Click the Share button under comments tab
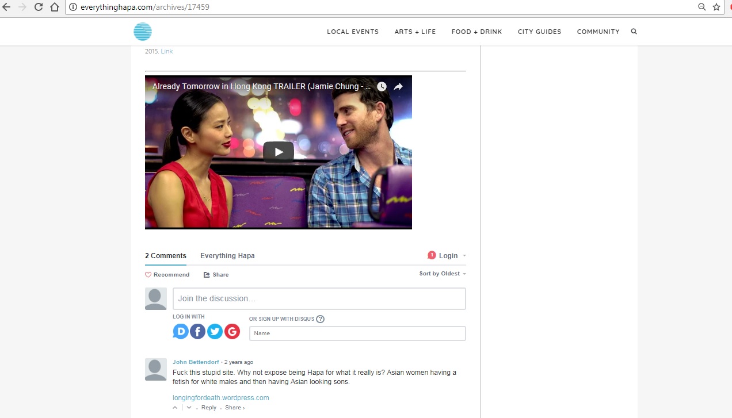The height and width of the screenshot is (418, 732). pyautogui.click(x=216, y=275)
